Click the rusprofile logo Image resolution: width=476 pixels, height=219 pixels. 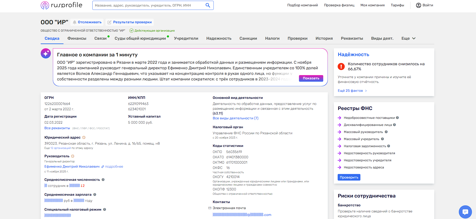point(61,5)
